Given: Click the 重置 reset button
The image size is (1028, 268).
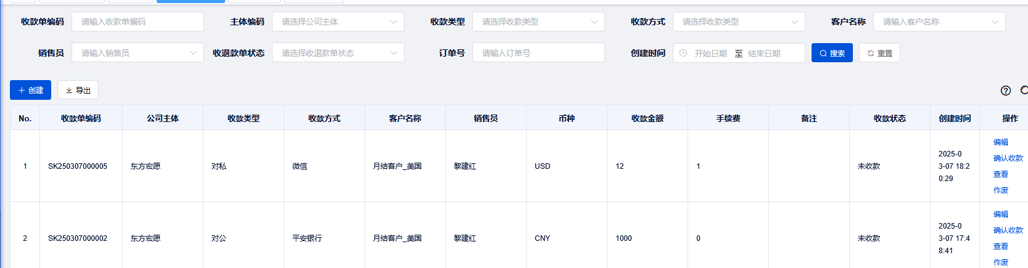Looking at the screenshot, I should point(879,53).
